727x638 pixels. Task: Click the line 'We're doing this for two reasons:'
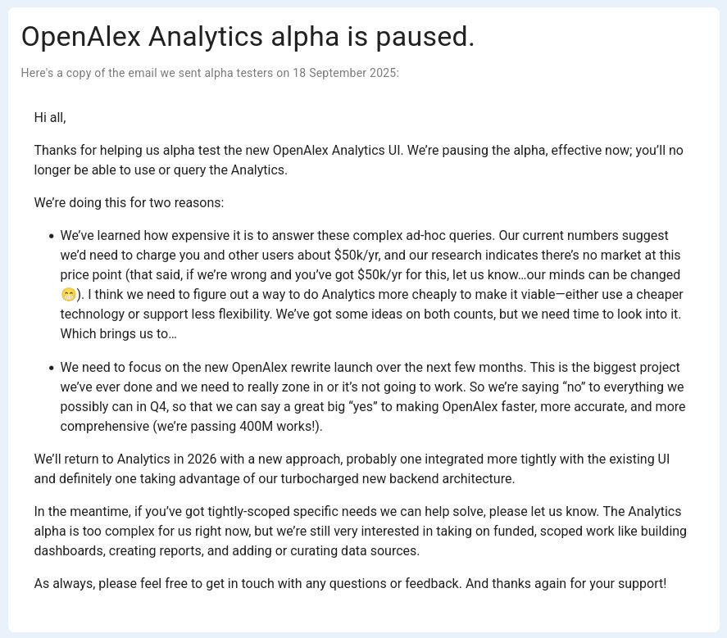click(129, 203)
